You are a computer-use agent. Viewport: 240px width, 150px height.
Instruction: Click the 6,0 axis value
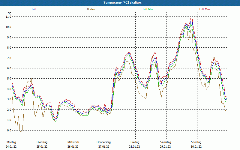[9, 68]
